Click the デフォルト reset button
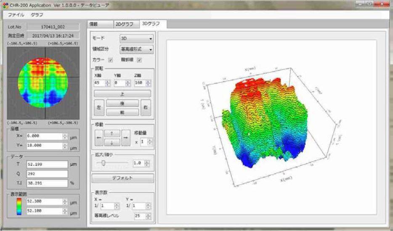393x231 pixels. 122,178
